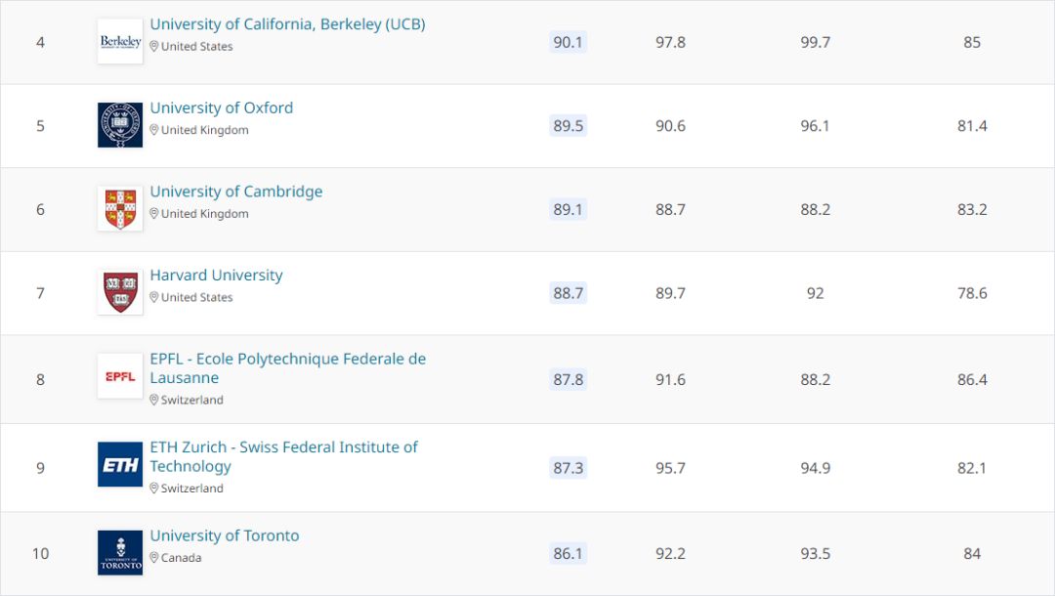
Task: Open EPFL Ecole Polytechnique Federale de Lausanne link
Action: coord(288,368)
